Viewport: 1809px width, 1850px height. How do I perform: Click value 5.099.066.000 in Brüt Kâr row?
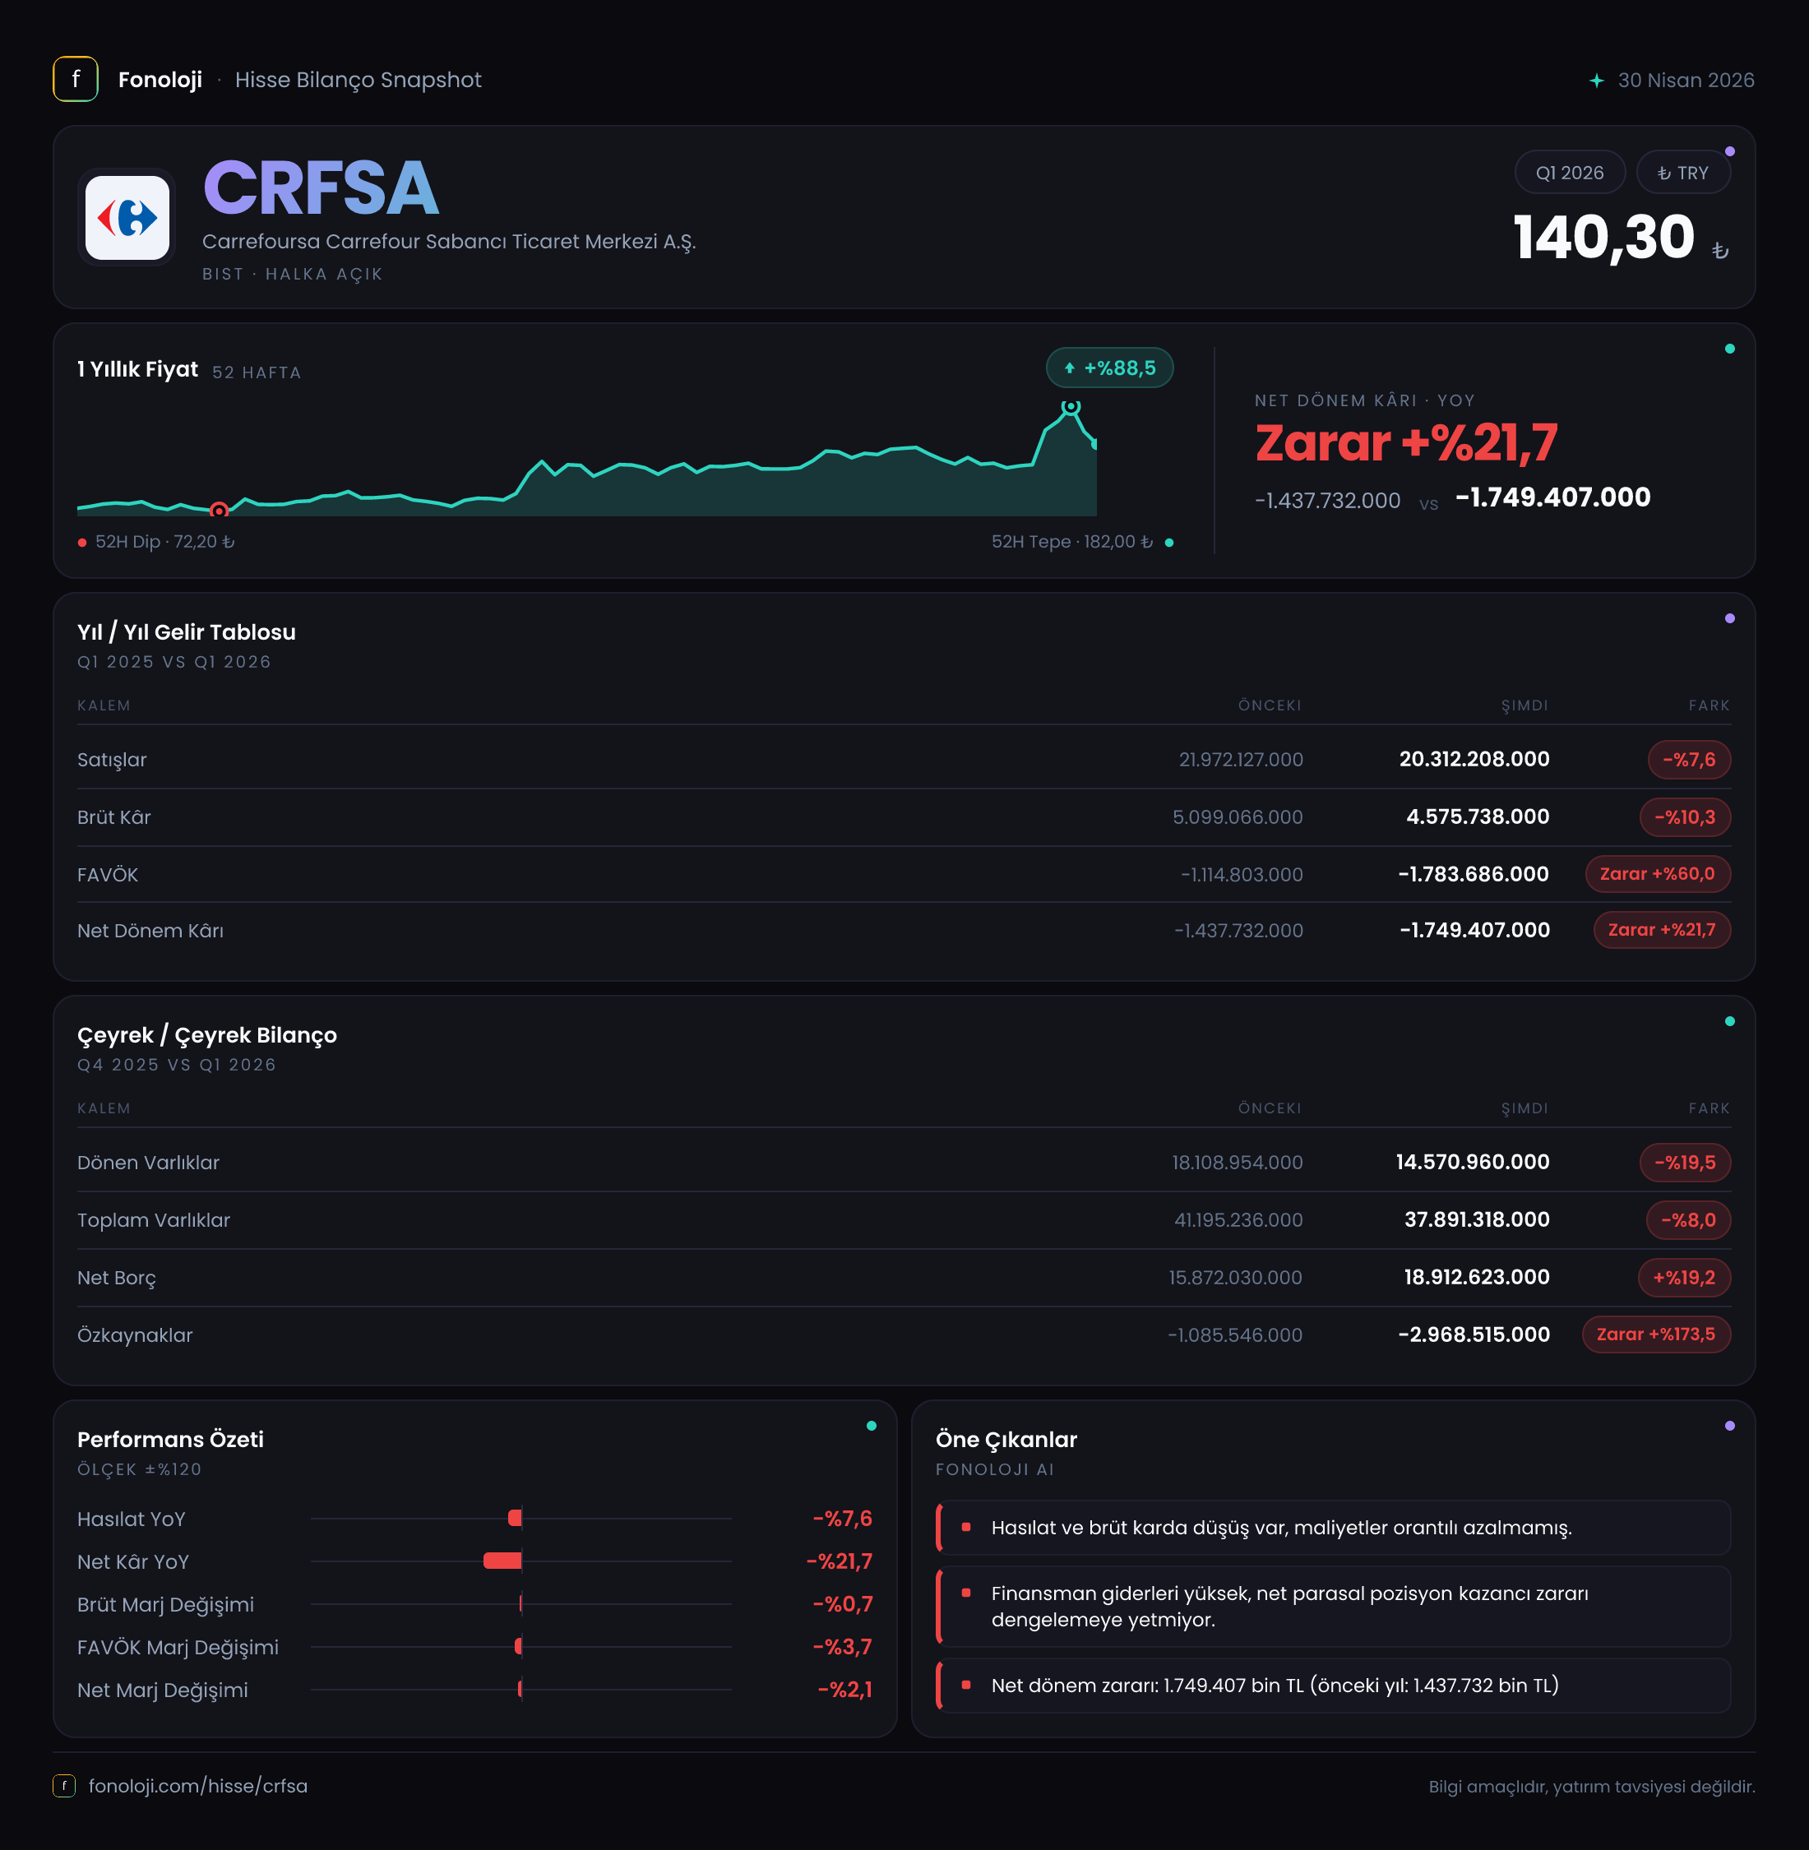[x=1237, y=817]
